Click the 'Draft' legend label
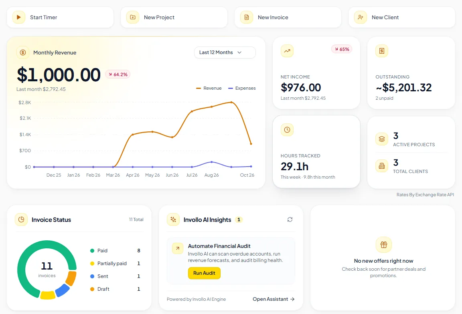The height and width of the screenshot is (314, 462). click(103, 289)
